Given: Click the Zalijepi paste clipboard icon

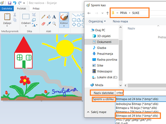Looking at the screenshot, I should click(x=7, y=17).
